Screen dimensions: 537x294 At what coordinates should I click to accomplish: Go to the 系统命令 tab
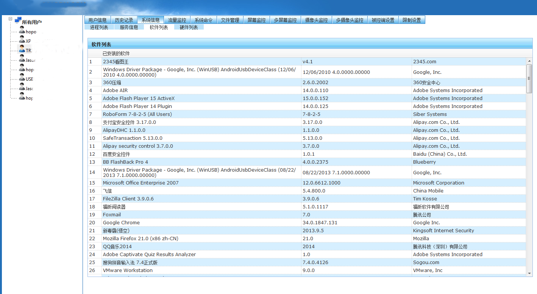(x=203, y=20)
